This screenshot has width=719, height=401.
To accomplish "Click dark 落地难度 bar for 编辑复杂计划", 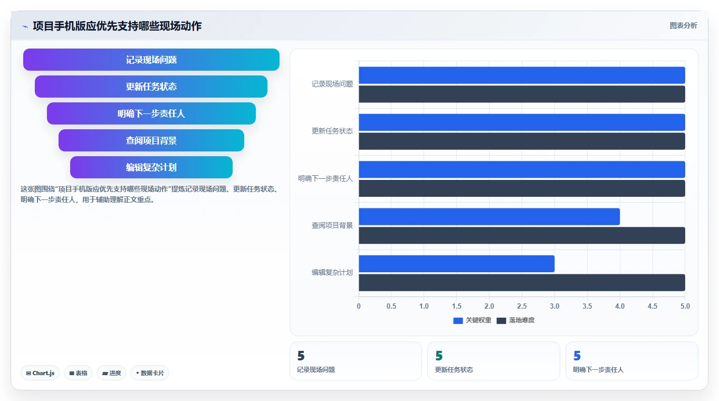I will click(x=522, y=282).
